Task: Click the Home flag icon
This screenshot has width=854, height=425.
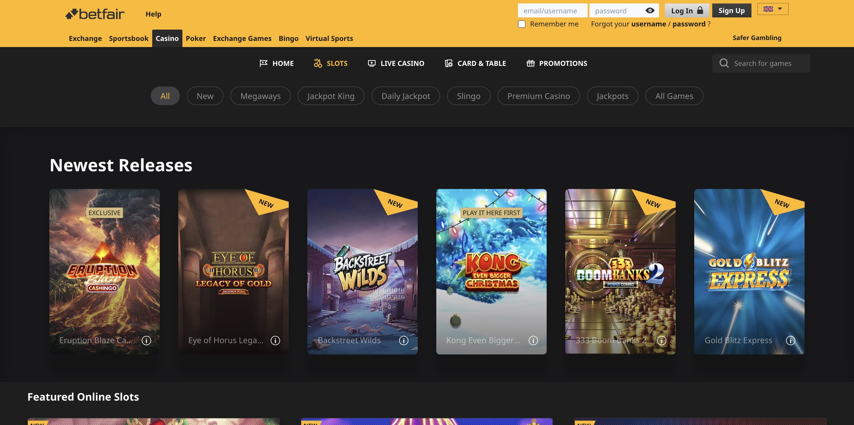Action: tap(263, 63)
